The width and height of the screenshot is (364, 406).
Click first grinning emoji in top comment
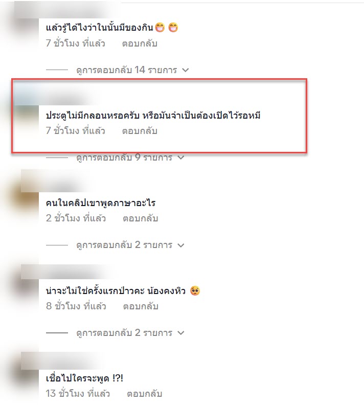[x=160, y=27]
